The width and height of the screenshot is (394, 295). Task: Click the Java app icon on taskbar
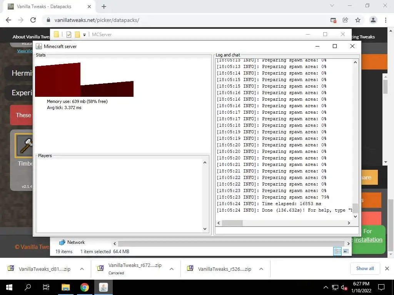coord(103,287)
